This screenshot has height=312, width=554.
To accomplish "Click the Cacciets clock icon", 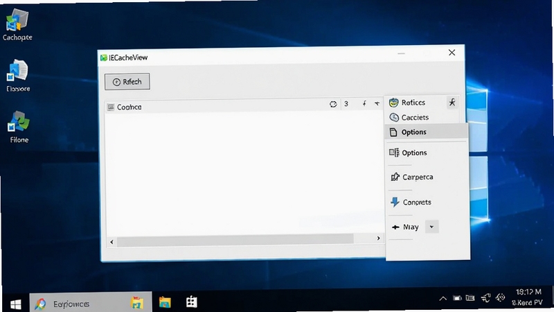I will [x=394, y=117].
